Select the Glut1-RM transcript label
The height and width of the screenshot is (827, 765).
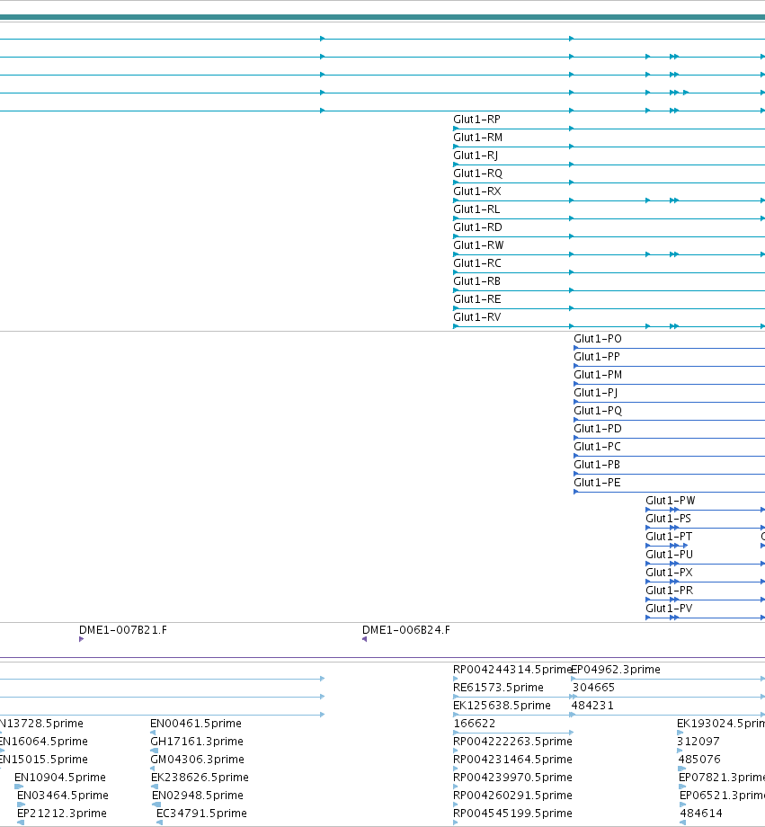tap(477, 138)
